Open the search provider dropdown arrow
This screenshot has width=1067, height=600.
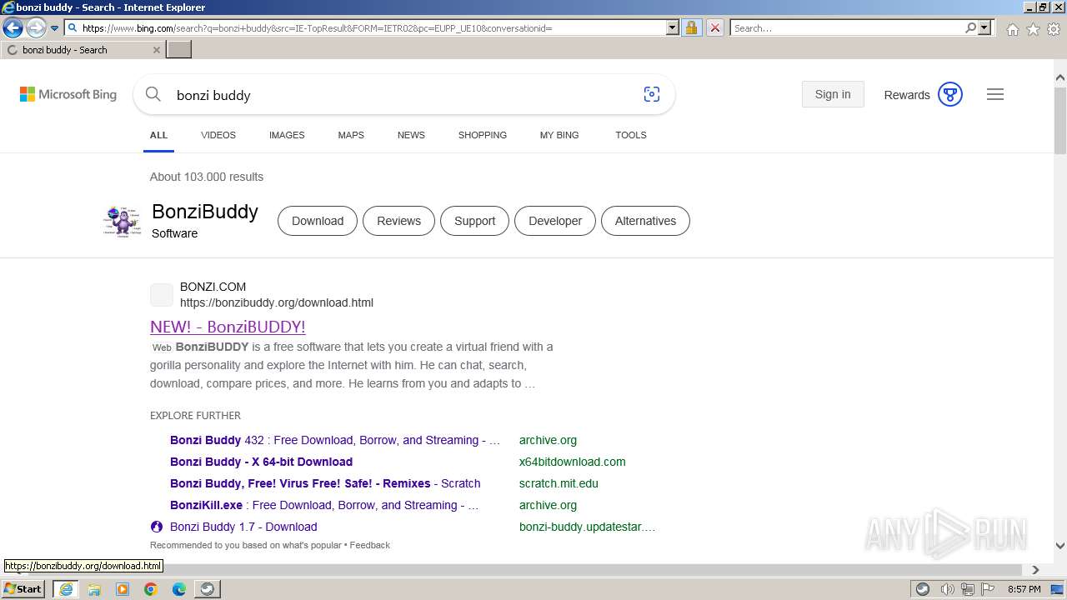(x=984, y=27)
